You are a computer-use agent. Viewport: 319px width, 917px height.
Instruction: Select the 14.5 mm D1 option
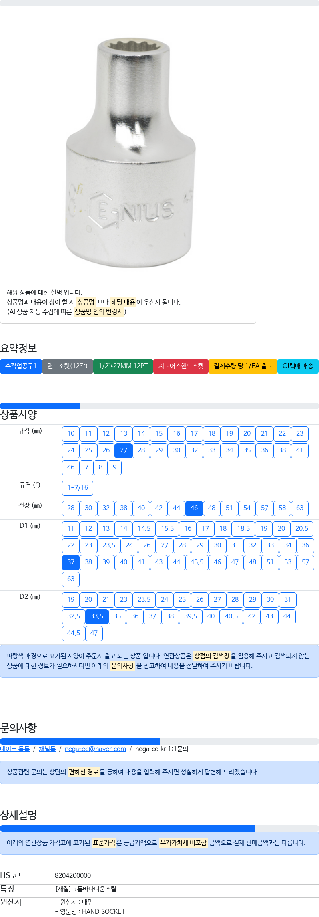(x=144, y=529)
